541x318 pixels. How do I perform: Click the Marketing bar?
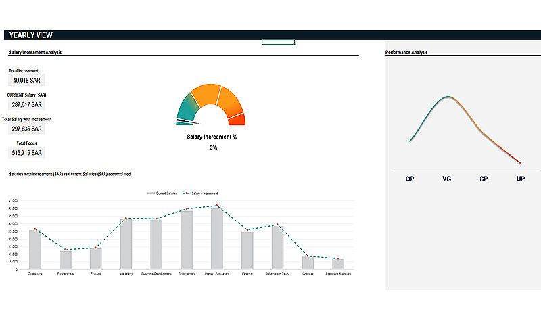126,244
